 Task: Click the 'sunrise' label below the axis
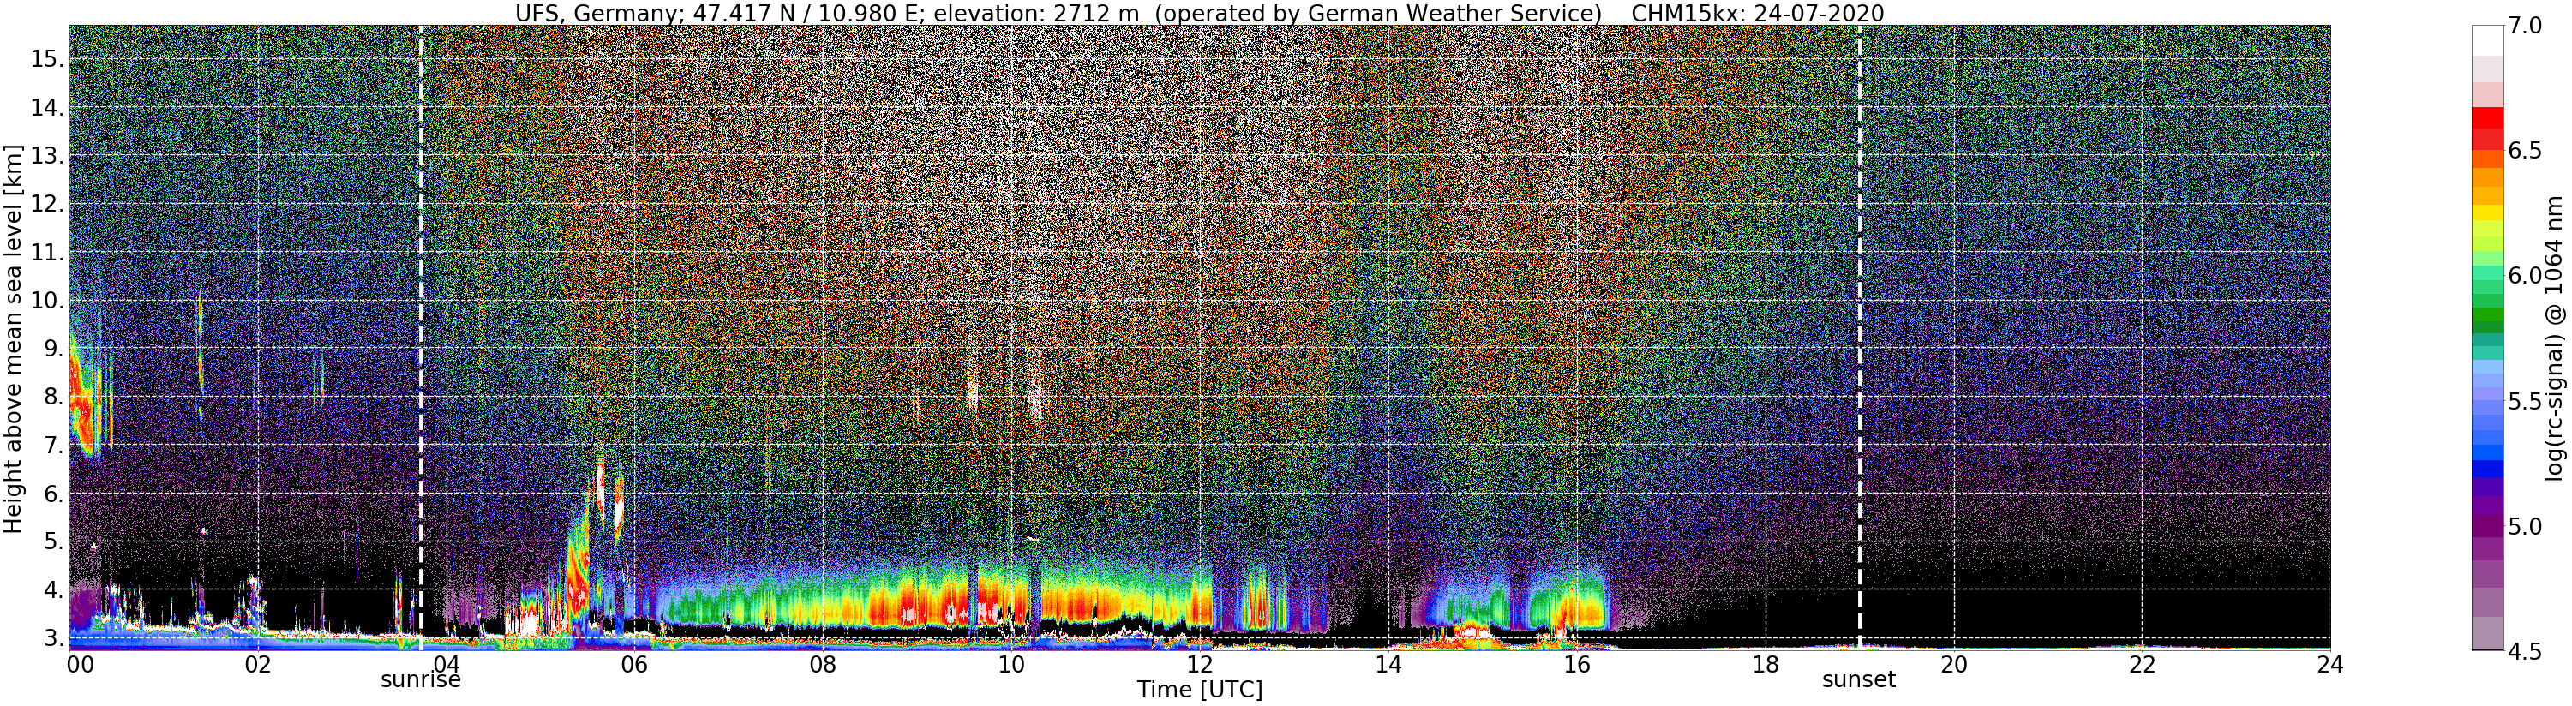420,680
